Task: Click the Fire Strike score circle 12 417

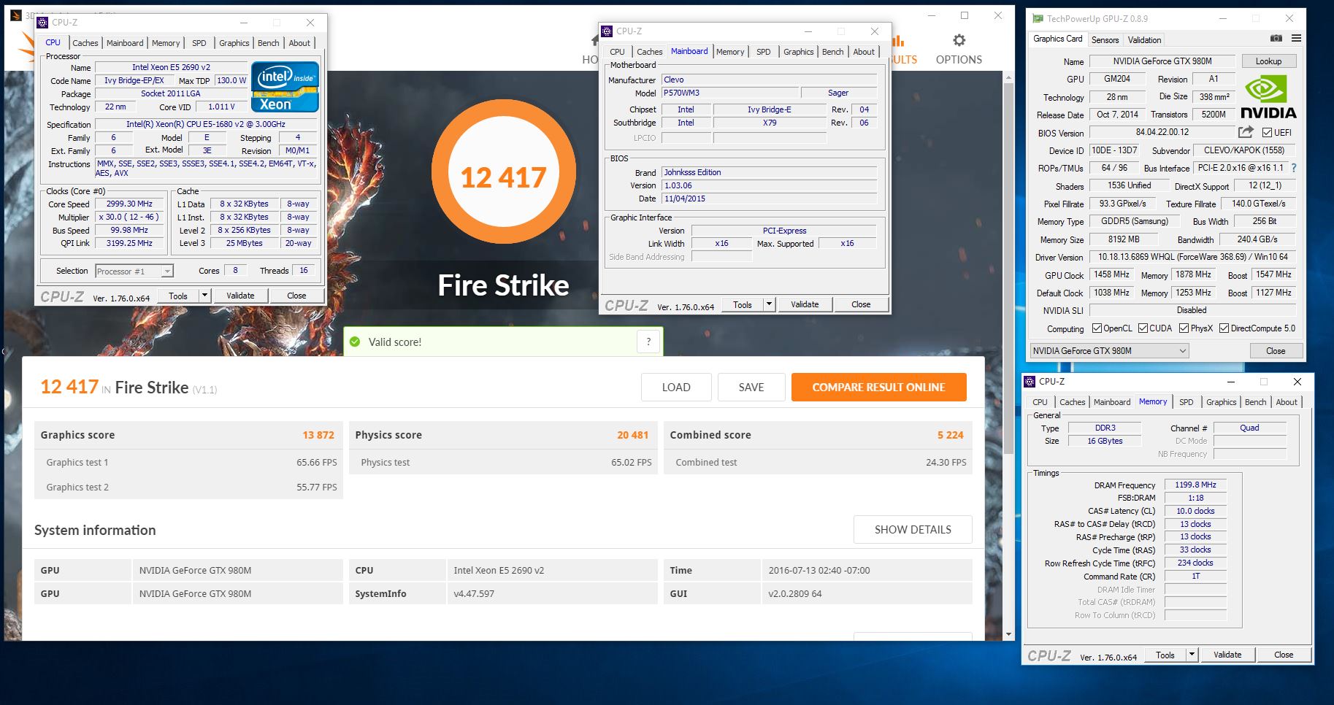Action: click(504, 172)
